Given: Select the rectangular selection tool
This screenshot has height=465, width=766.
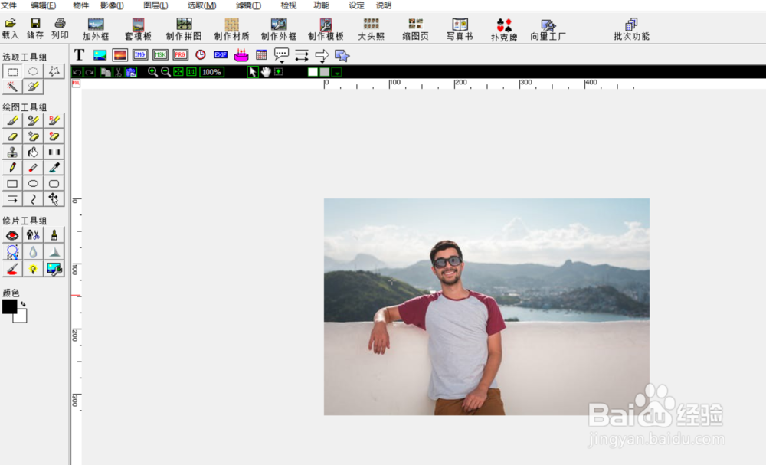Looking at the screenshot, I should (12, 71).
